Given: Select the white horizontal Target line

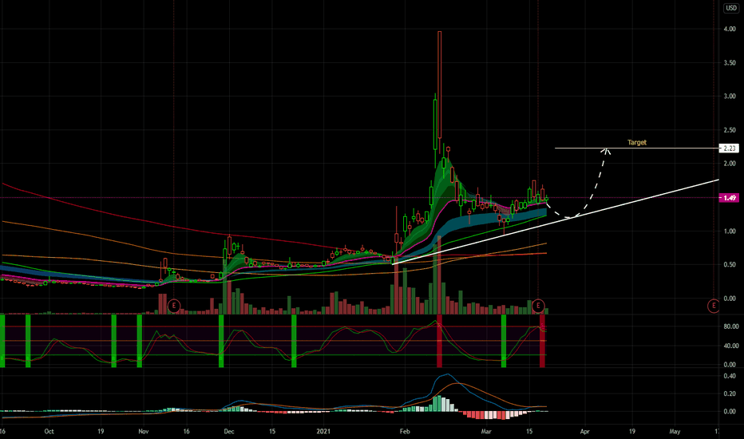Looking at the screenshot, I should (x=637, y=148).
